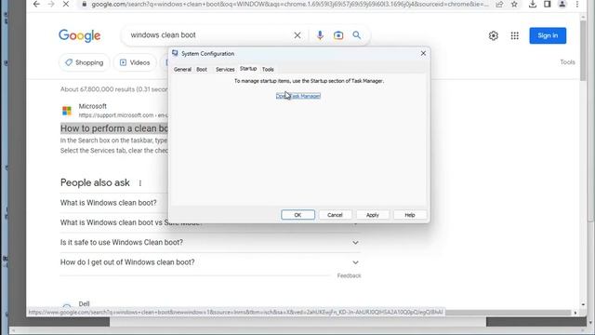Open the Chrome profile avatar icon
This screenshot has height=335, width=595.
tap(562, 4)
